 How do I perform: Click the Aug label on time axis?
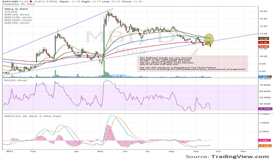click(x=171, y=151)
